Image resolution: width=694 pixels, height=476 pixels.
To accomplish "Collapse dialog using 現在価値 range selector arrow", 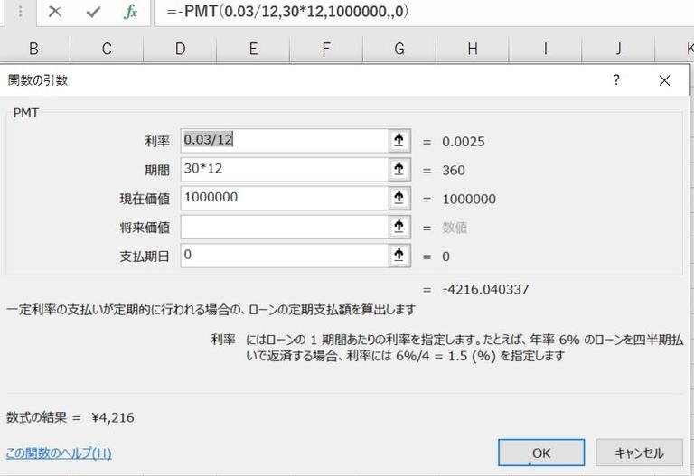I will click(x=399, y=198).
